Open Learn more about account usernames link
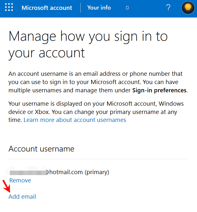197x212 pixels. [75, 120]
